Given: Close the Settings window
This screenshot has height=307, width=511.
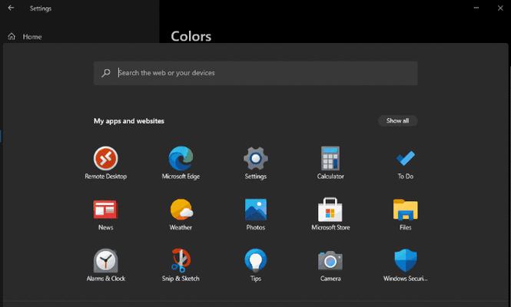Looking at the screenshot, I should [500, 8].
